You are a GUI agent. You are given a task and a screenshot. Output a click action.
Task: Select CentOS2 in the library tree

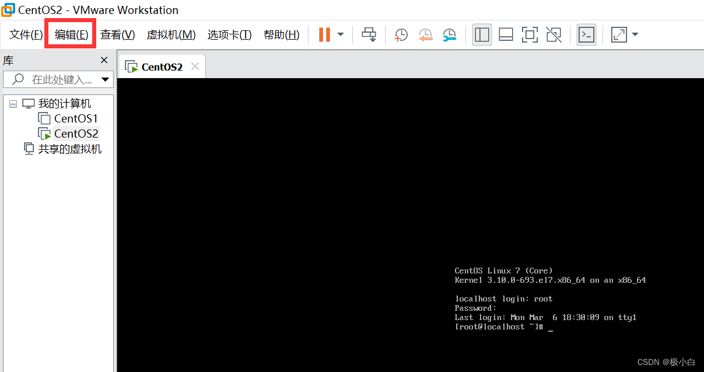pos(76,134)
